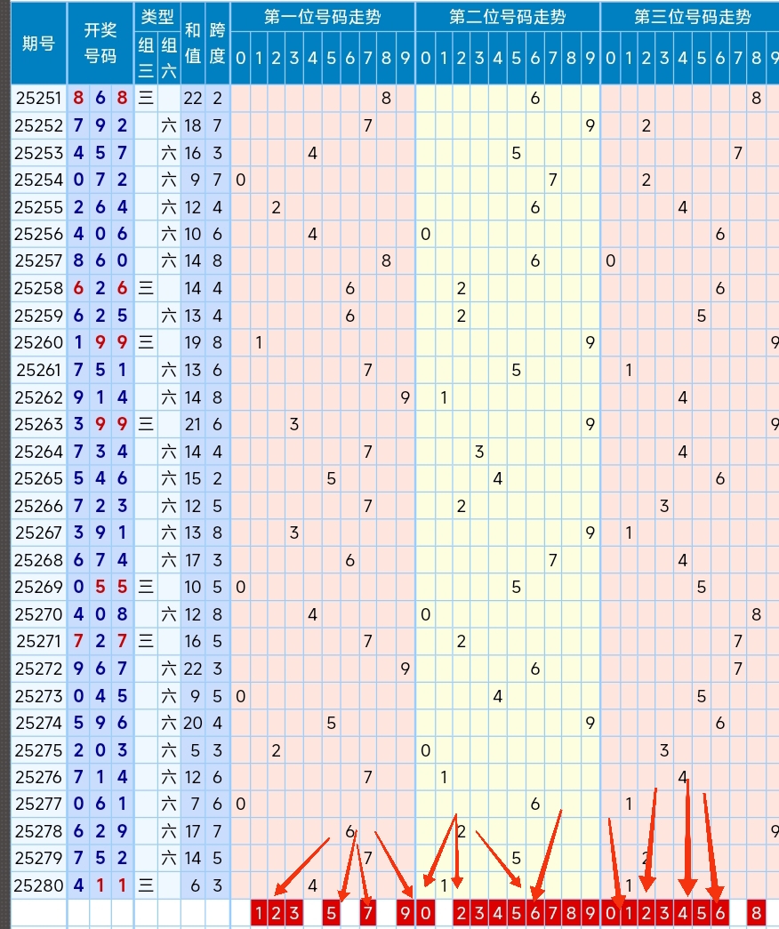Click period number 25274
The width and height of the screenshot is (779, 929).
[38, 723]
